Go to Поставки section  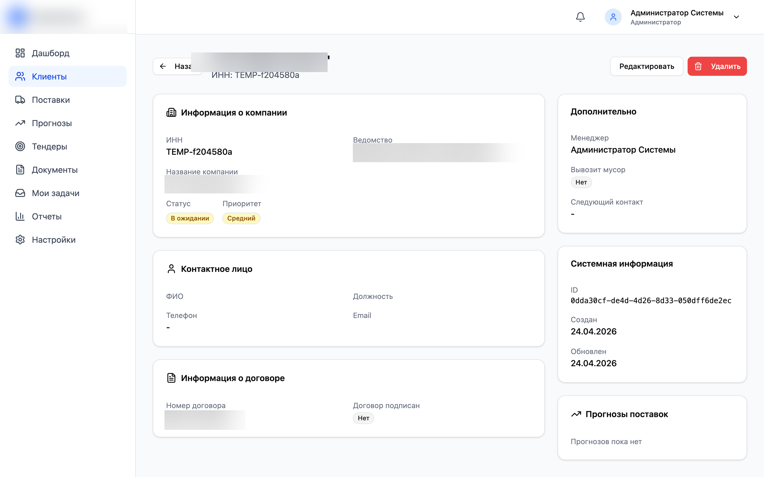click(68, 100)
